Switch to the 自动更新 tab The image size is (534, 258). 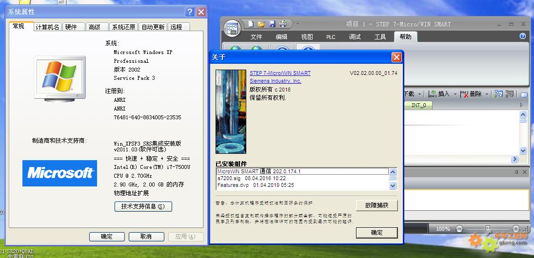pos(153,27)
